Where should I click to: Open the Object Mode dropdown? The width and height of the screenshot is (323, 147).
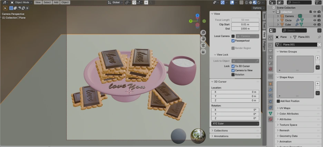tap(21, 2)
